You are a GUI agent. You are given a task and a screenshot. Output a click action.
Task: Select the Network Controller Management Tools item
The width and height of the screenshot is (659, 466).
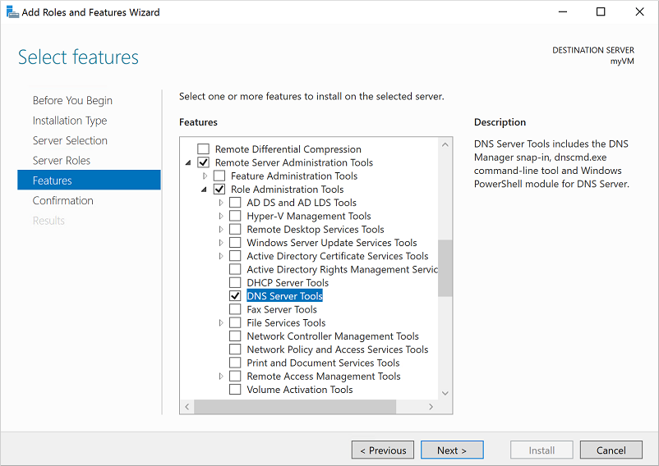point(333,336)
